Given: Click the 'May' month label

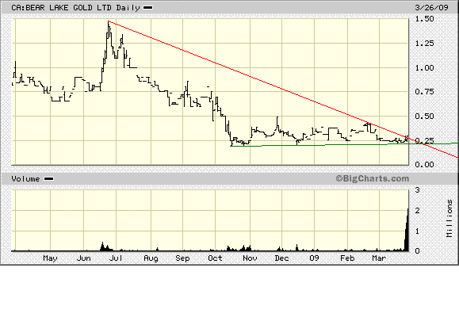Looking at the screenshot, I should pyautogui.click(x=50, y=258).
